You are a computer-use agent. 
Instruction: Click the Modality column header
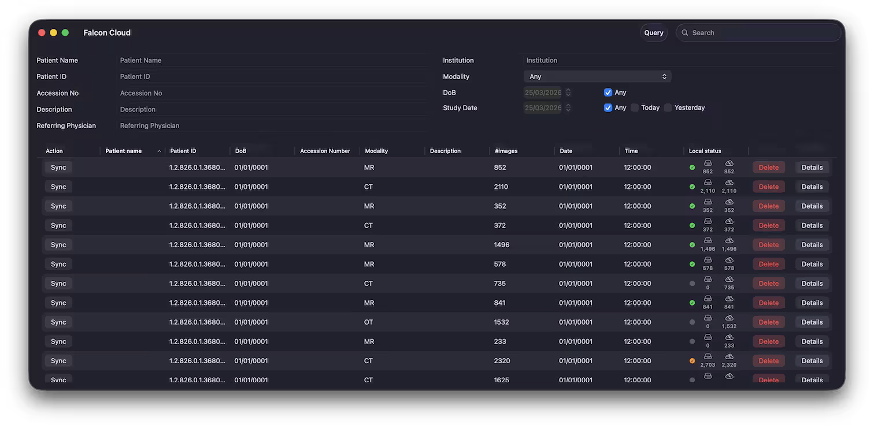coord(376,151)
